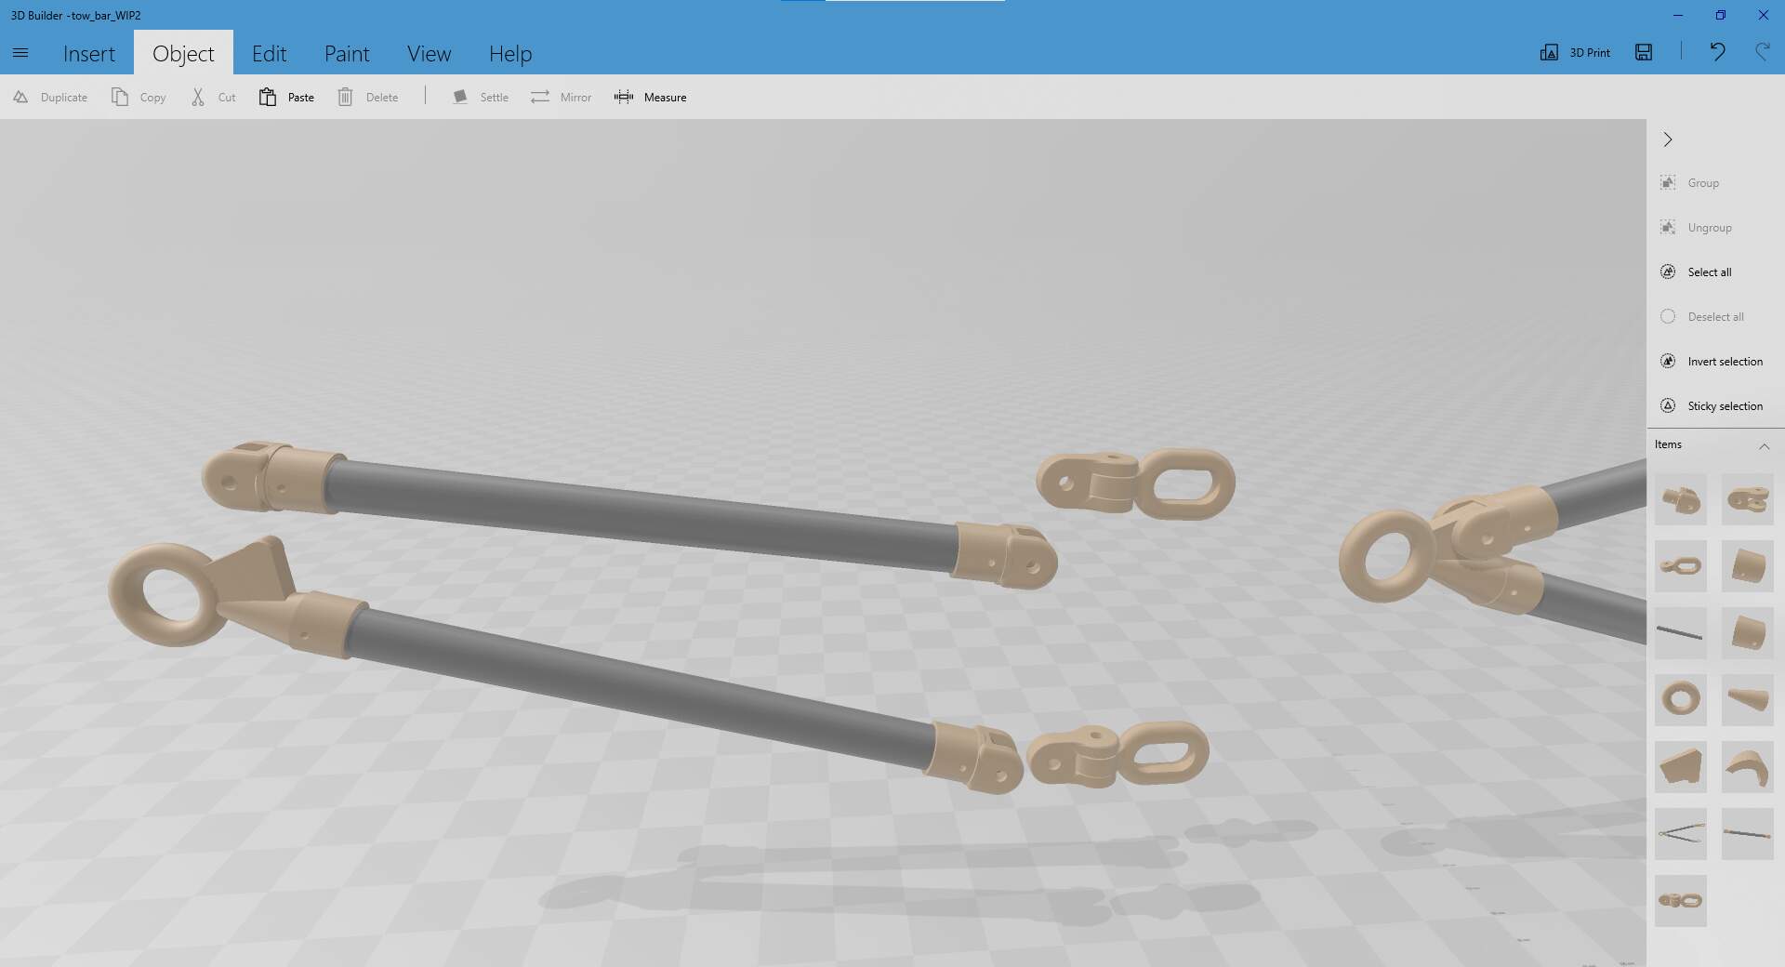Open the View tab
The image size is (1785, 967).
coord(429,54)
